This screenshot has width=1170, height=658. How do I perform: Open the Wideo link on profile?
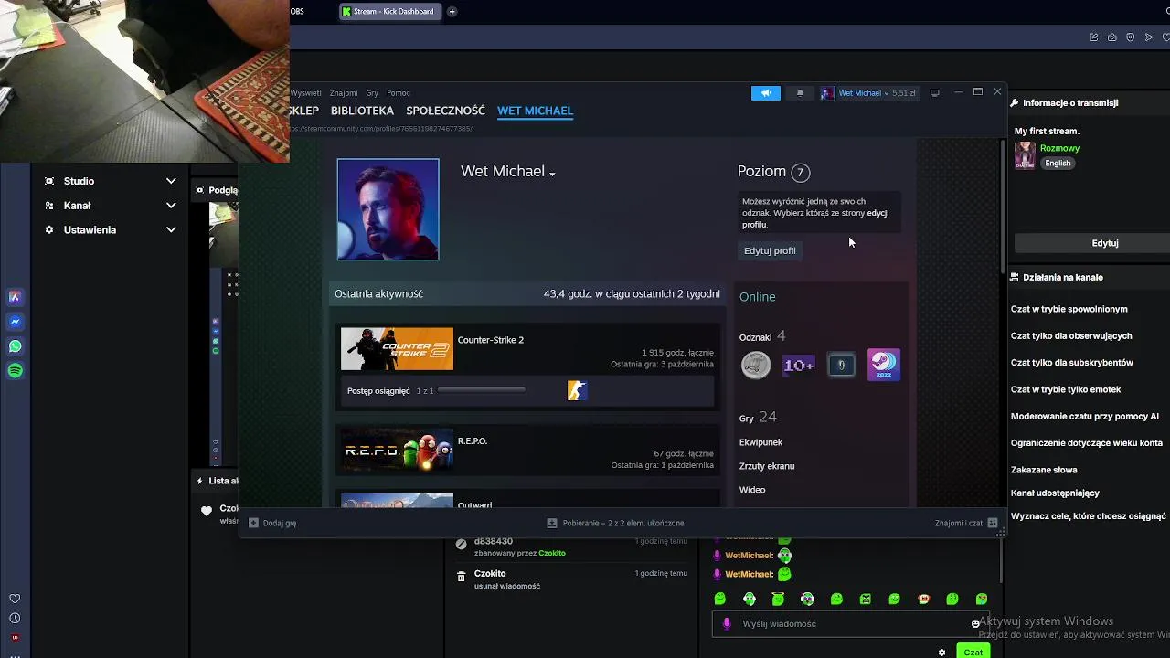pyautogui.click(x=752, y=490)
